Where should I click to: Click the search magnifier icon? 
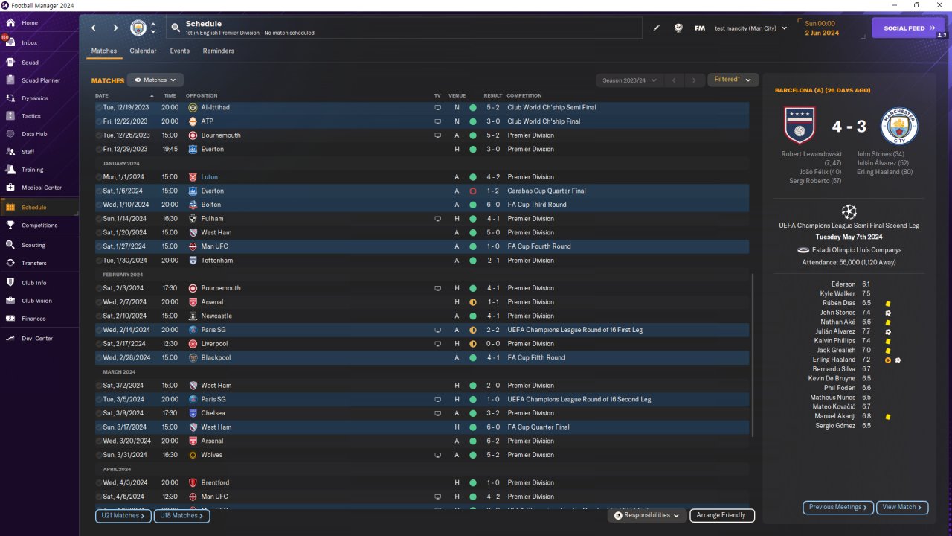coord(176,28)
